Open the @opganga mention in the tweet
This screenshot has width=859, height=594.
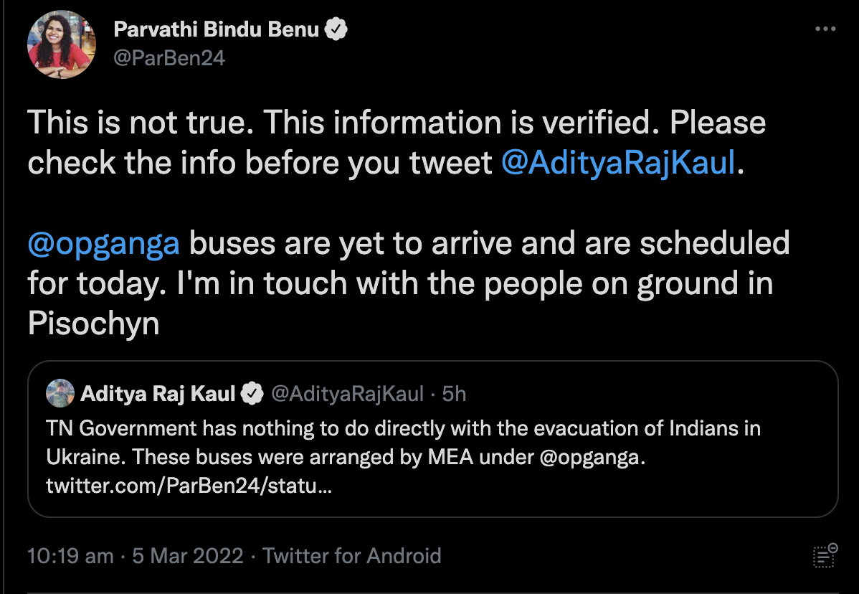point(103,244)
